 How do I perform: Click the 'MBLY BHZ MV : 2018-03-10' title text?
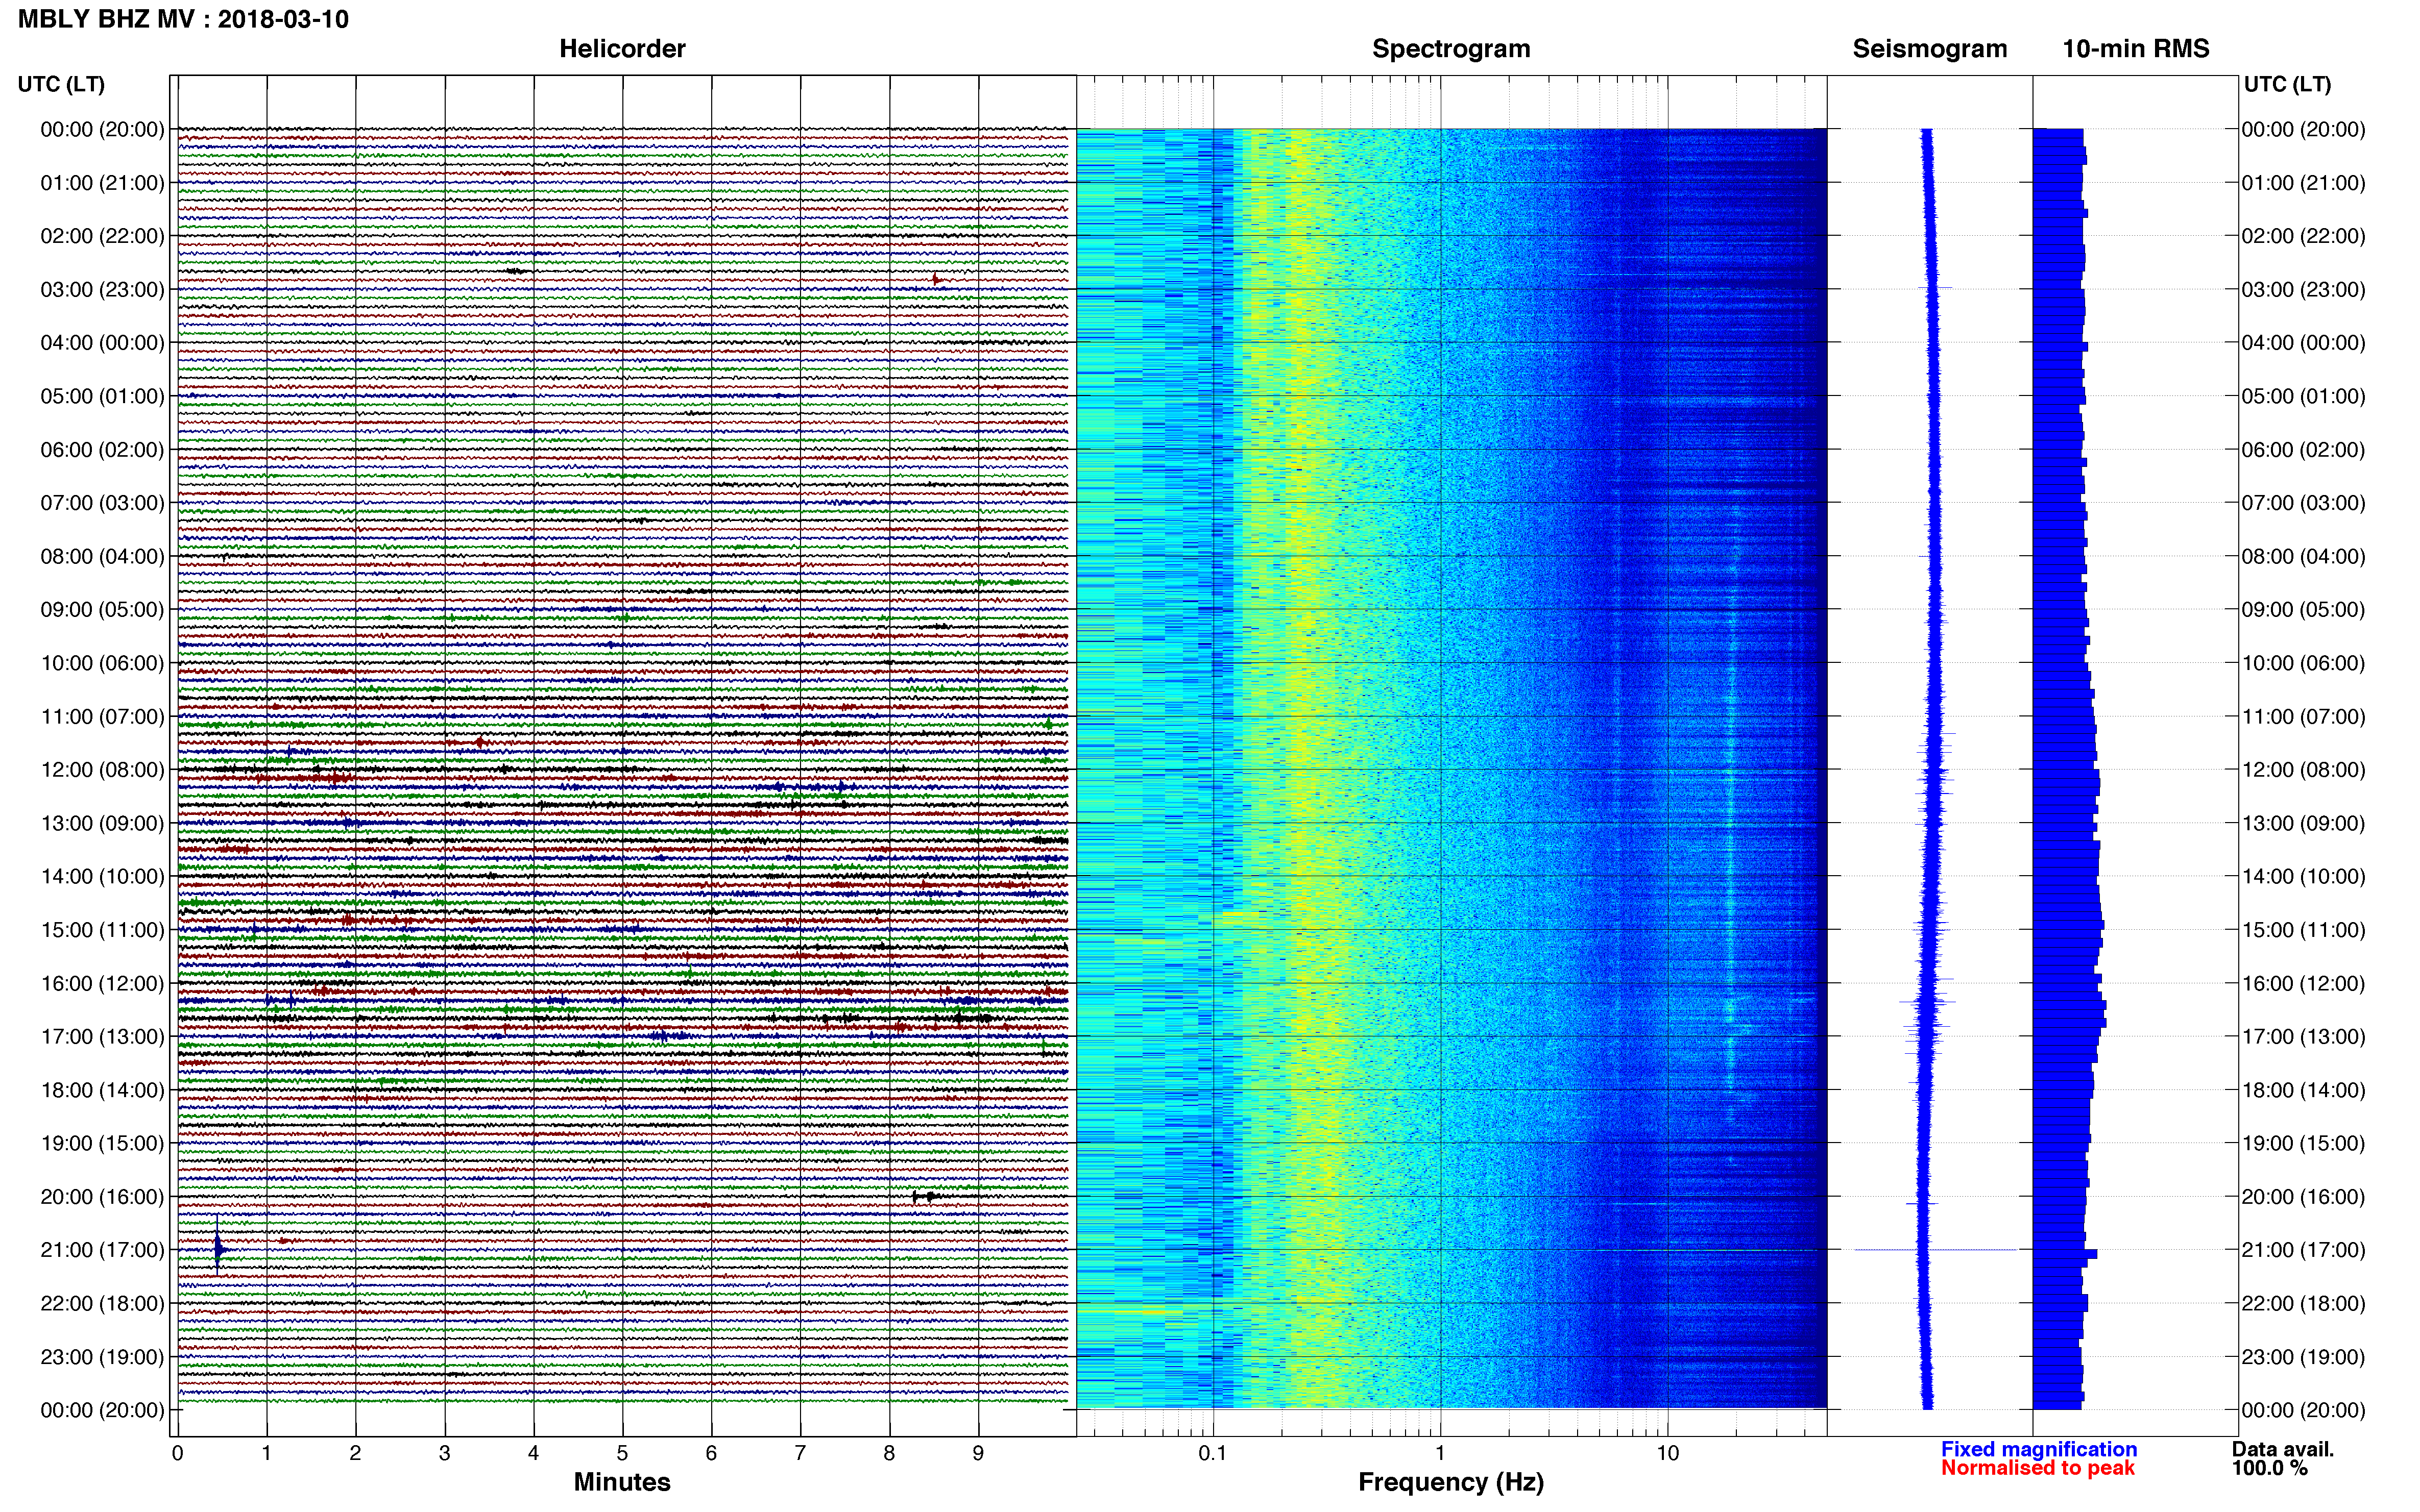coord(183,19)
